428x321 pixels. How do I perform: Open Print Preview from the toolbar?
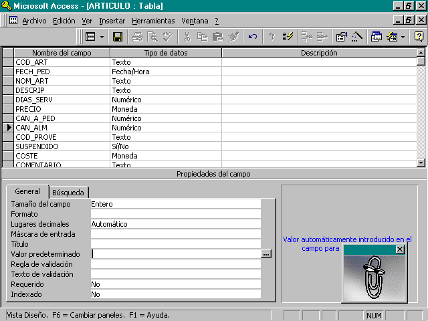(152, 37)
